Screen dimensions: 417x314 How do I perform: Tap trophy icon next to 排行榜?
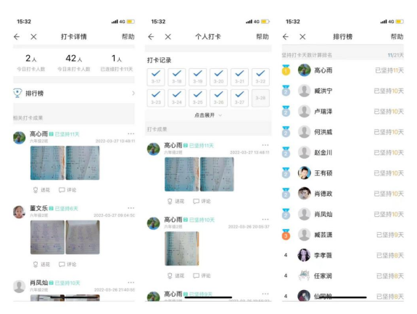point(17,93)
